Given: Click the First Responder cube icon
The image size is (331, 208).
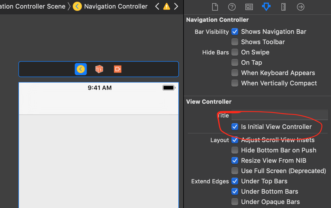Looking at the screenshot, I should pyautogui.click(x=99, y=69).
